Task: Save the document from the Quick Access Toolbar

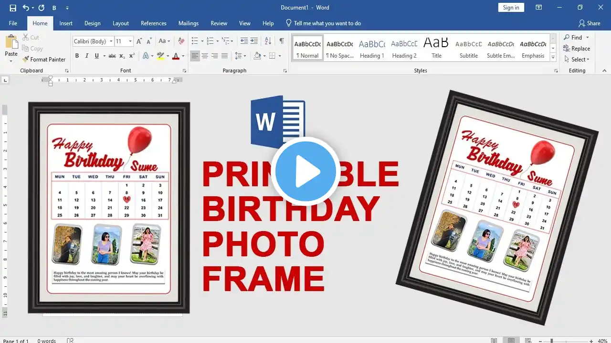Action: pos(13,8)
